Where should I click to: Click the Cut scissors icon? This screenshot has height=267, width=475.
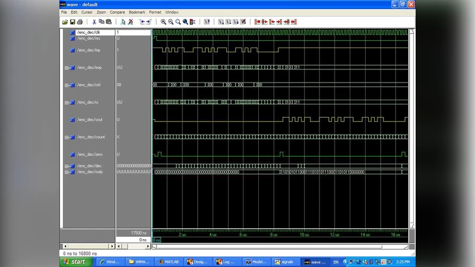click(94, 22)
